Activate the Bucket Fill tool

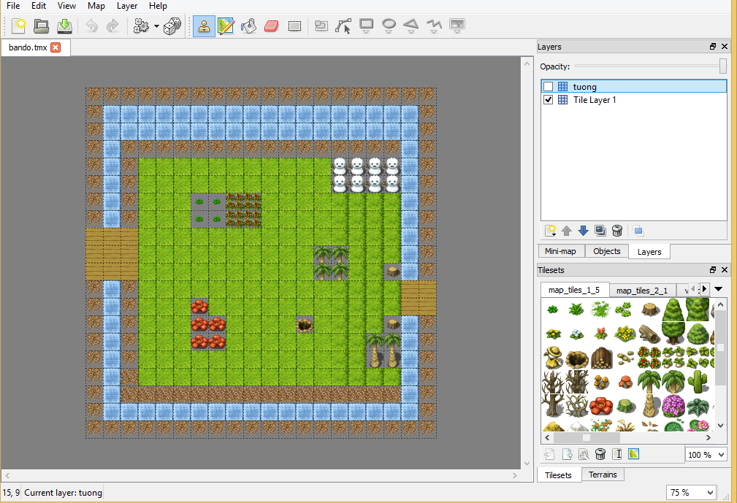248,26
